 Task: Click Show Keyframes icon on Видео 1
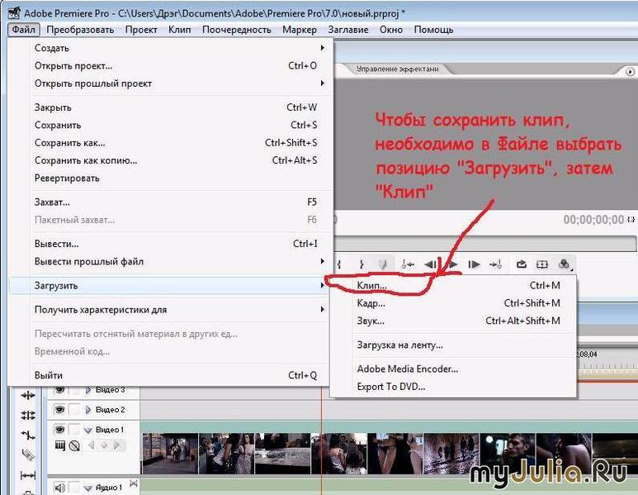coord(74,445)
